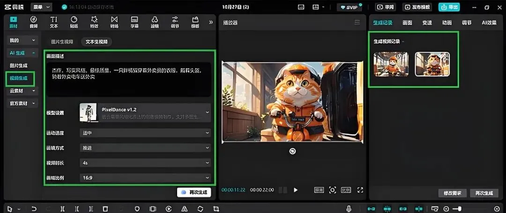
Task: Open the 调节 tab in right properties panel
Action: pyautogui.click(x=466, y=22)
